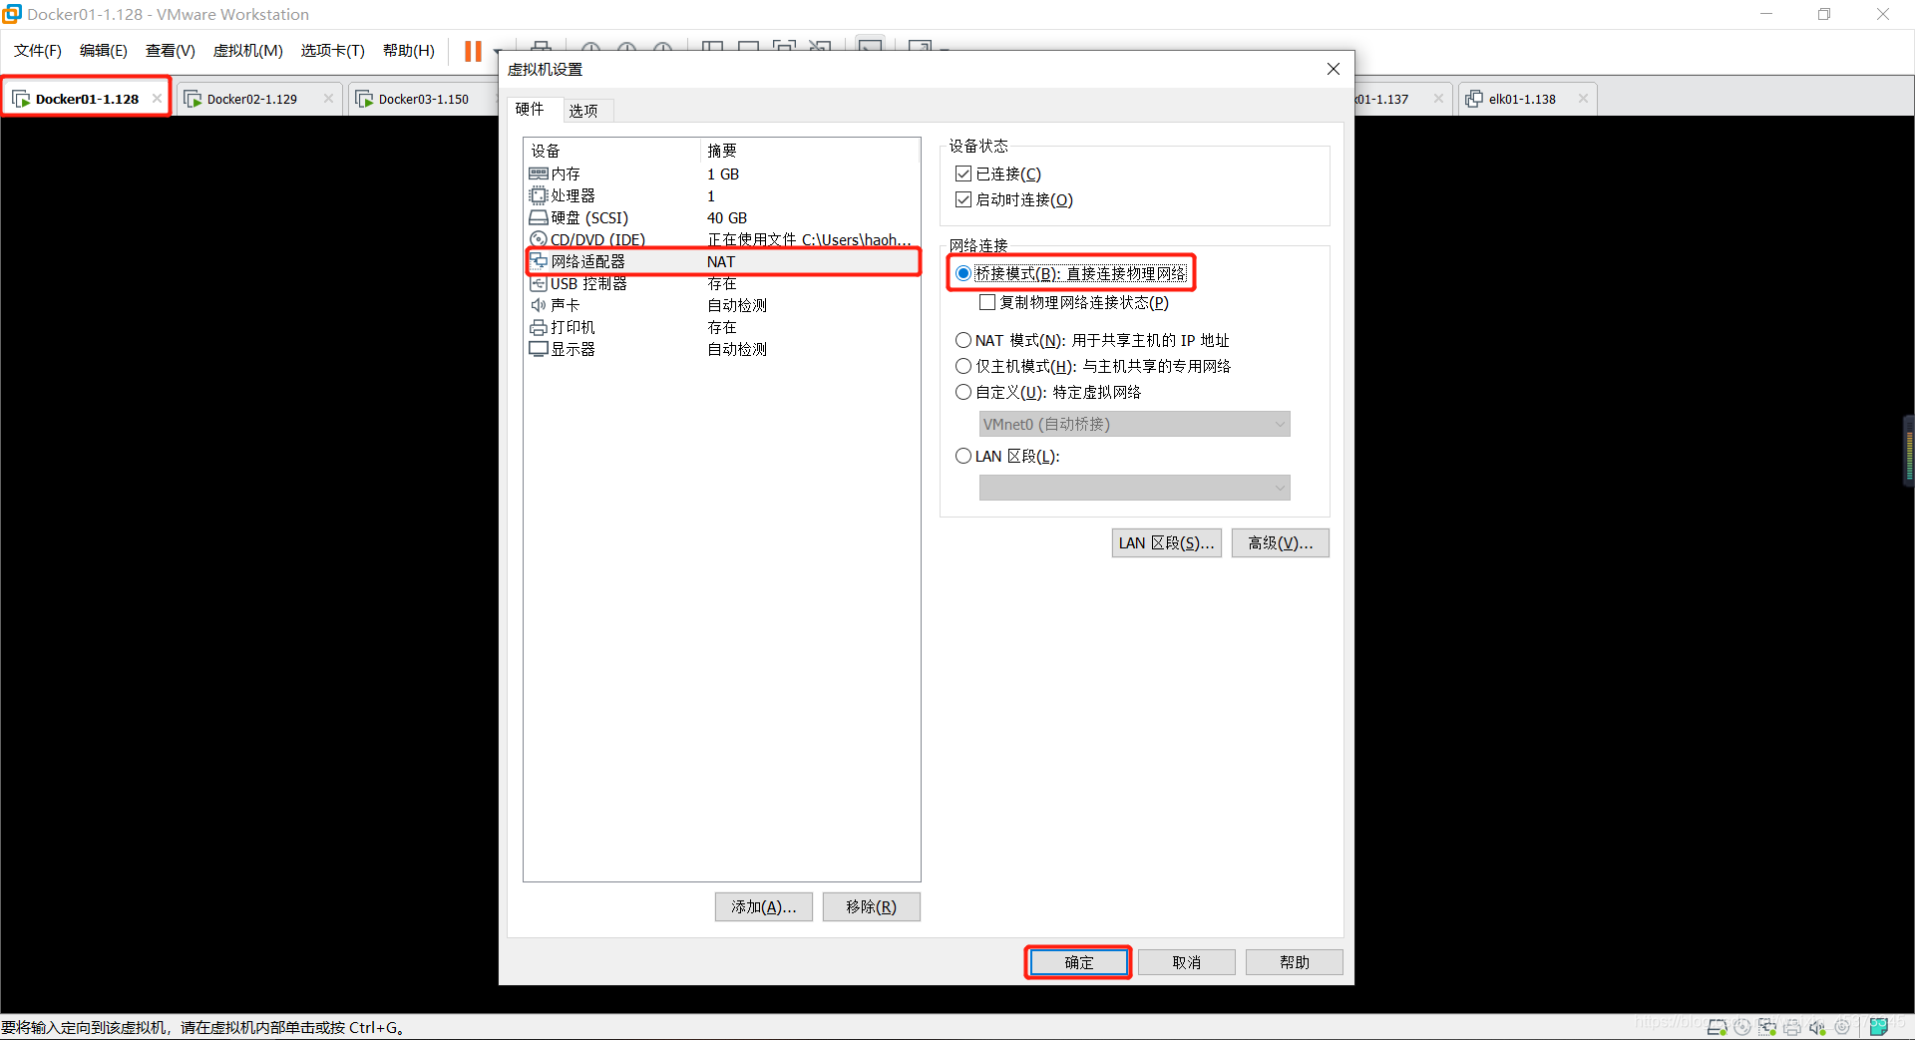This screenshot has width=1915, height=1040.
Task: Click the speaker icon beside 声卡
Action: point(539,305)
